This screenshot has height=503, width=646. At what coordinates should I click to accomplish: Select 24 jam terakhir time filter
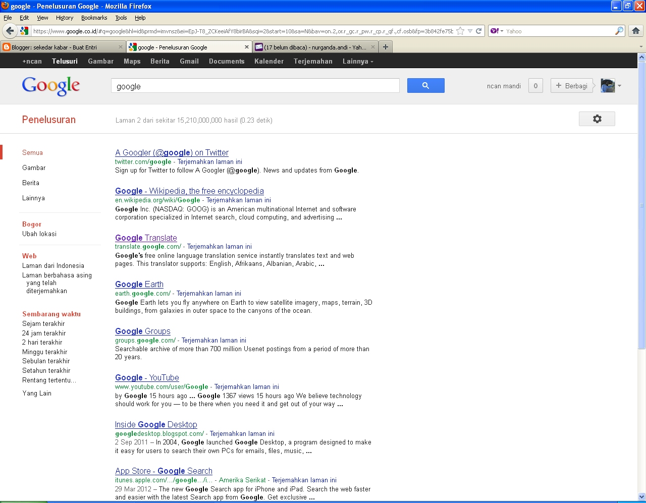point(44,333)
